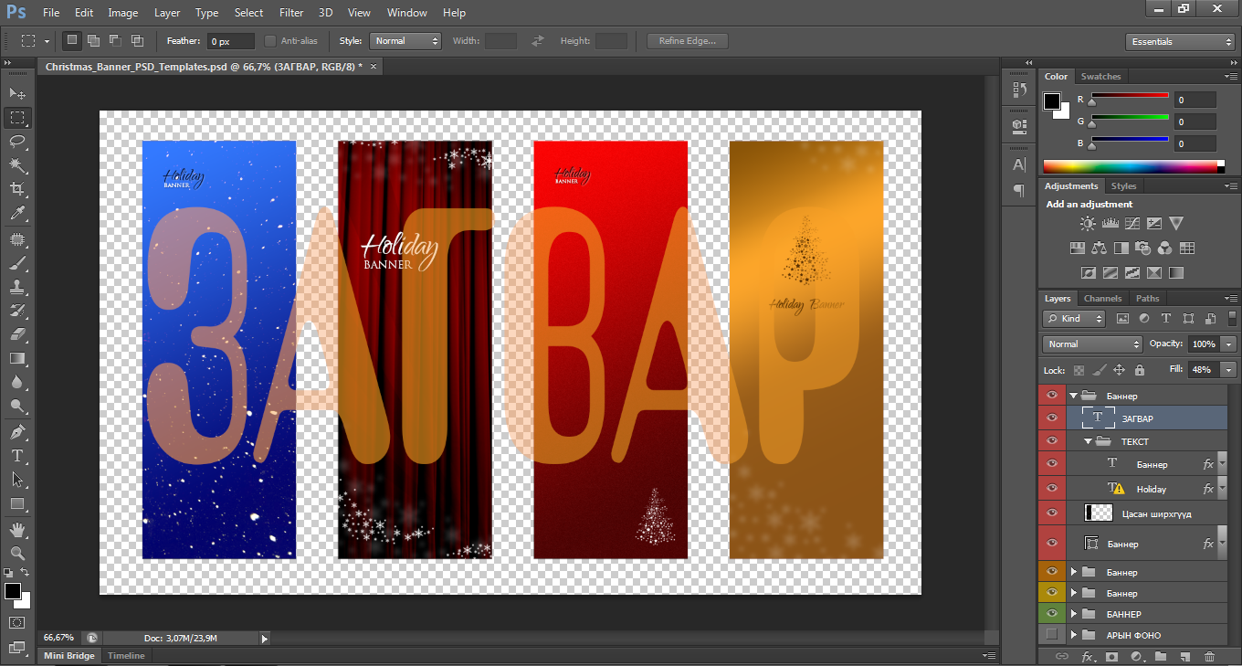Pick the Eyedropper tool
This screenshot has height=666, width=1242.
(x=17, y=214)
